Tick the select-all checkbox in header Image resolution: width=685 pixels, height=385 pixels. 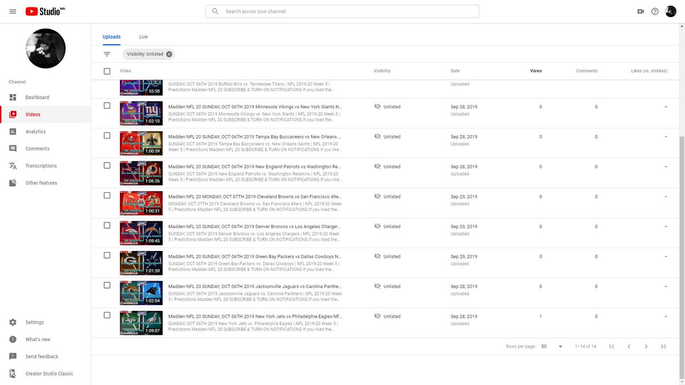107,71
